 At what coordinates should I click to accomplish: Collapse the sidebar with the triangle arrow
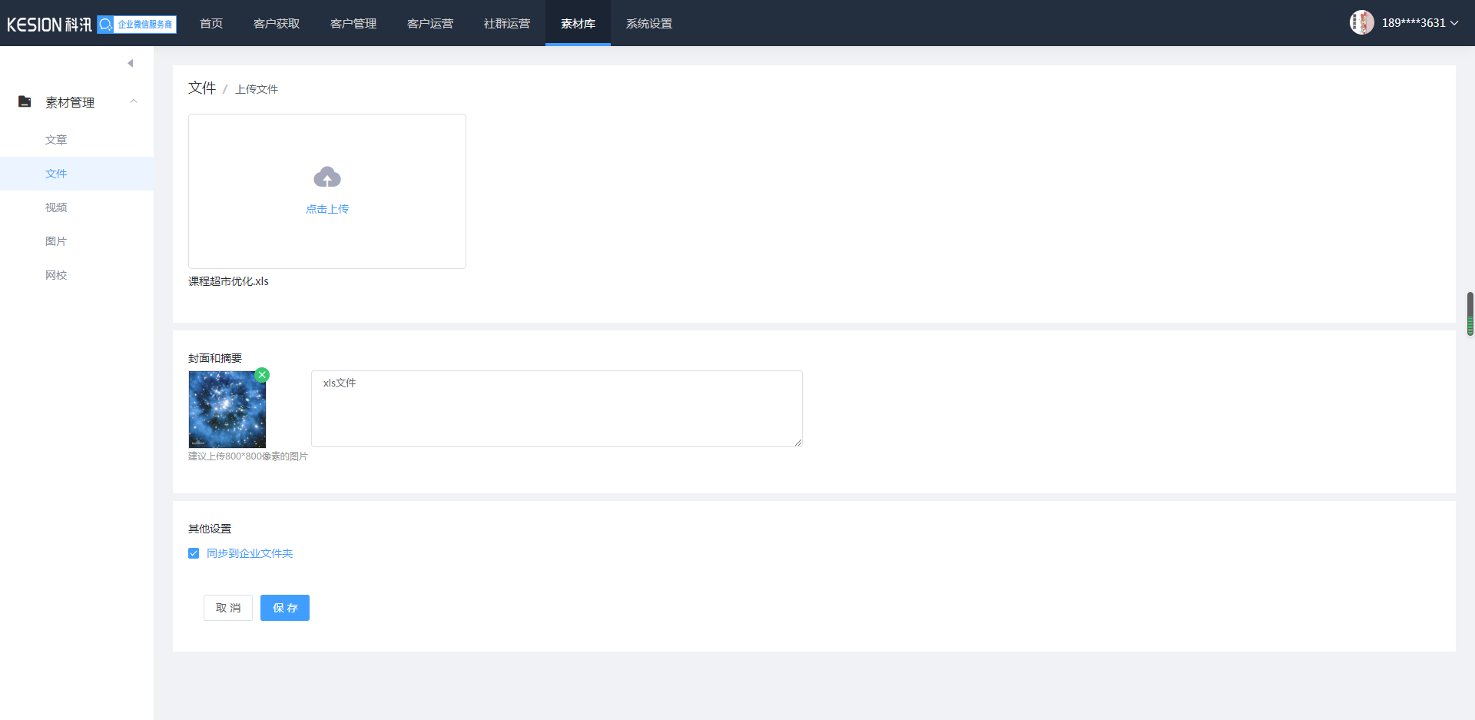131,63
